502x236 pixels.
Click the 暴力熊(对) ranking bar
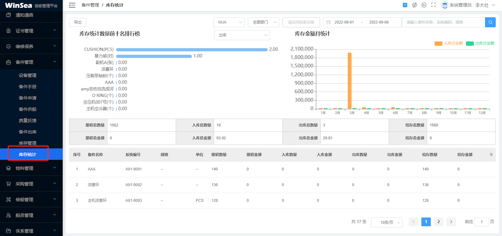tap(154, 56)
